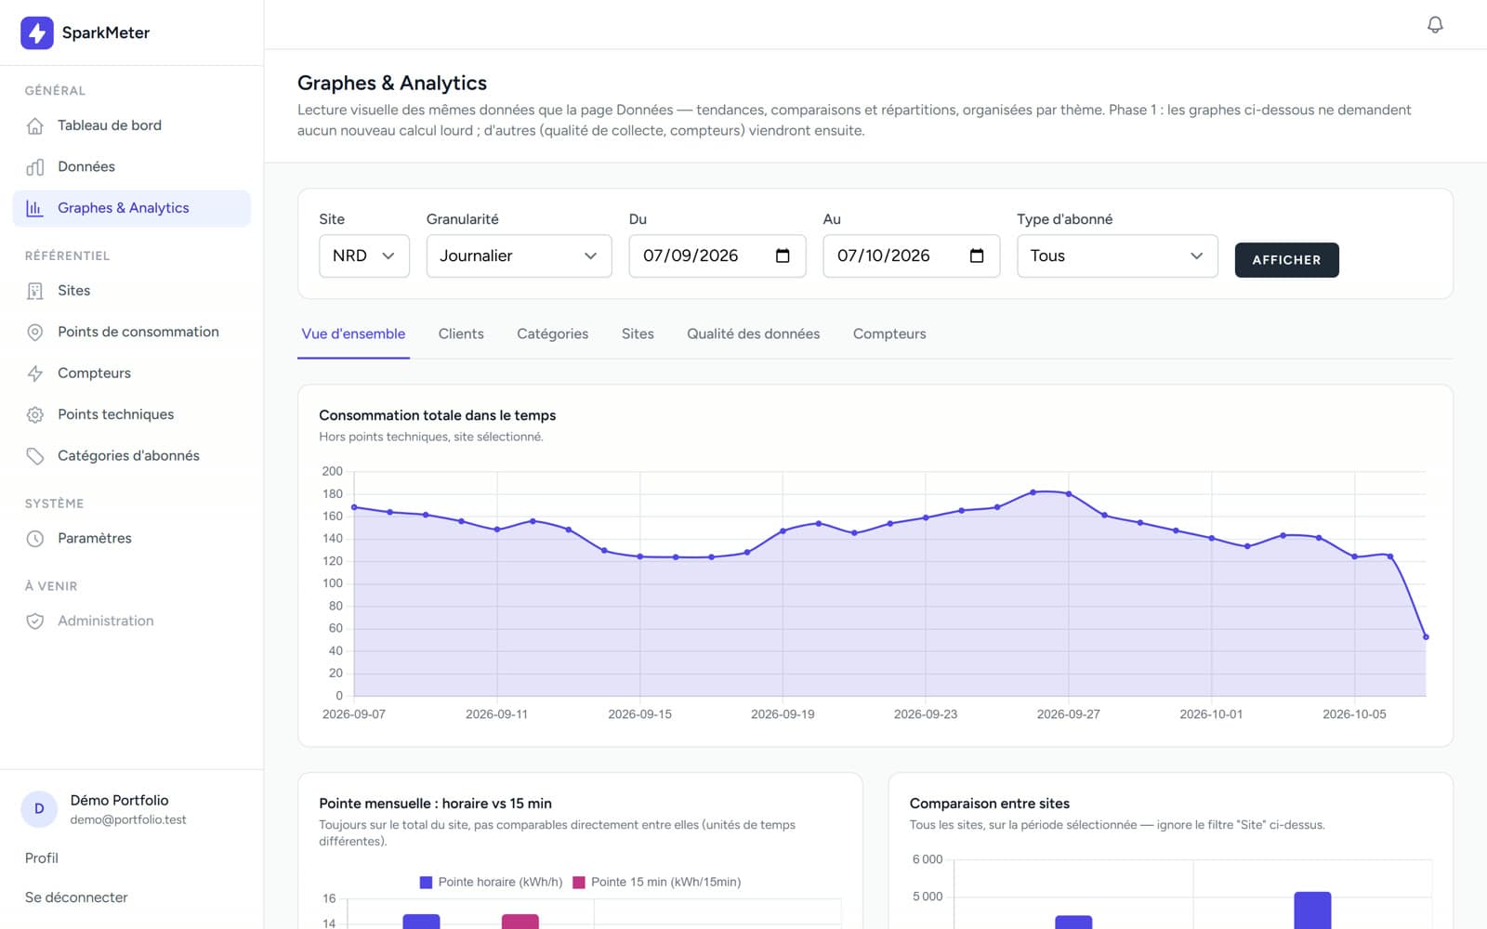Click the Démo Portfolio avatar circle

[39, 809]
